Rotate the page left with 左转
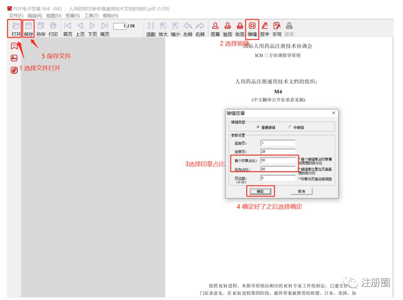 point(188,26)
